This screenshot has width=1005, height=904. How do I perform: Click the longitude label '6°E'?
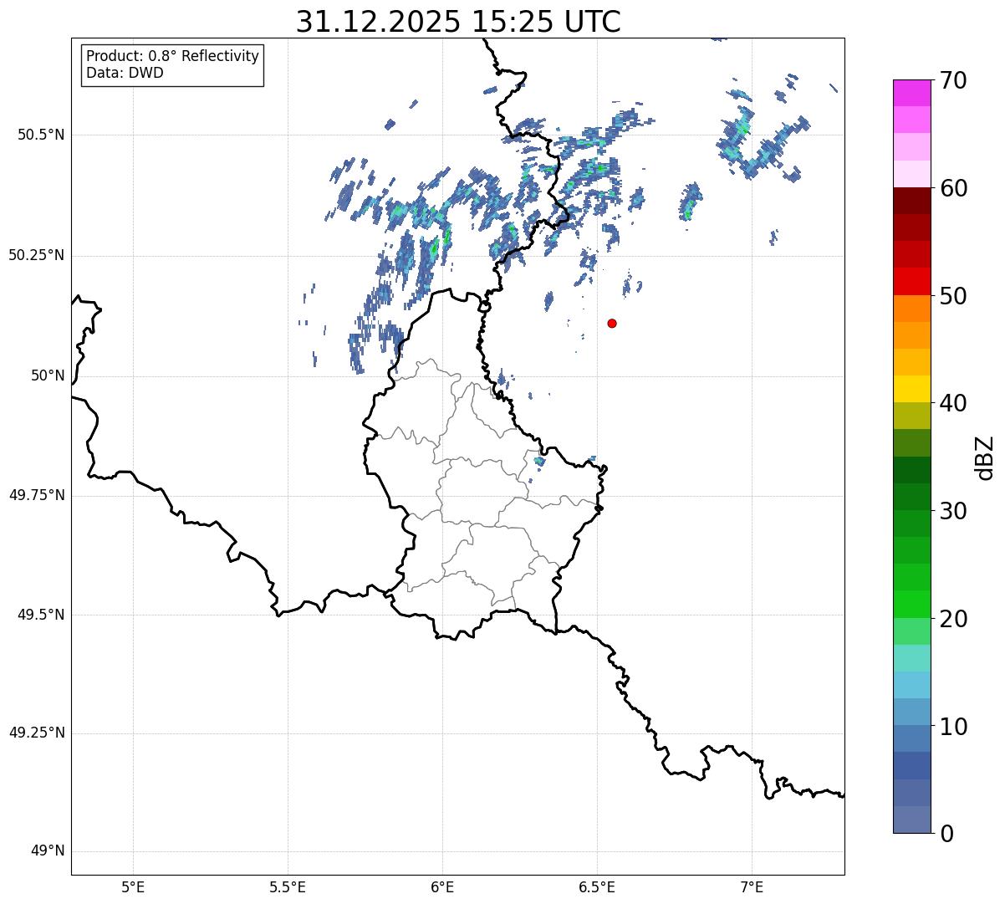pyautogui.click(x=442, y=888)
